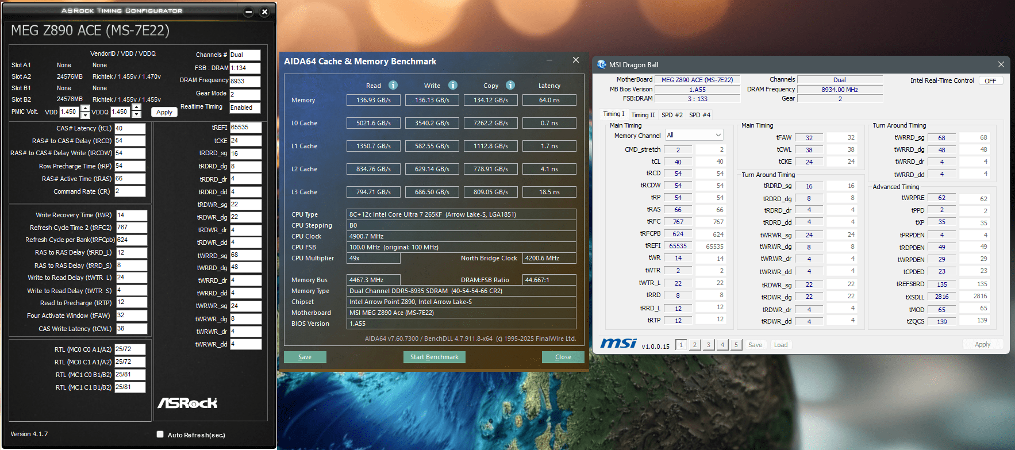This screenshot has width=1015, height=450.
Task: Click the DRAM Frequency 8934.00 MHz field
Action: click(x=840, y=90)
